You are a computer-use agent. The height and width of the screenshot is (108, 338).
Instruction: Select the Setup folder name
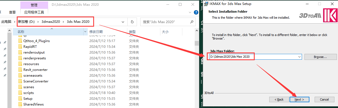[28, 98]
